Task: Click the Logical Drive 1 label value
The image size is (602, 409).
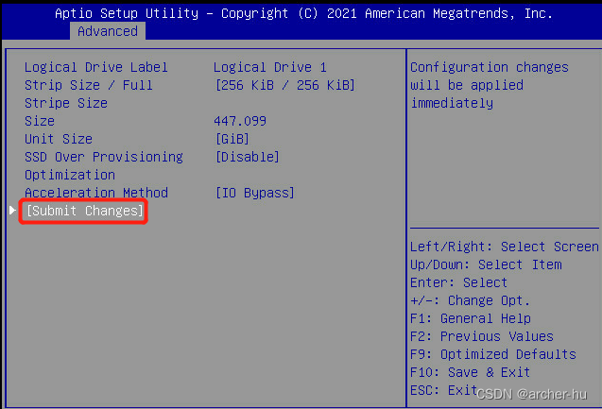Action: (x=270, y=67)
